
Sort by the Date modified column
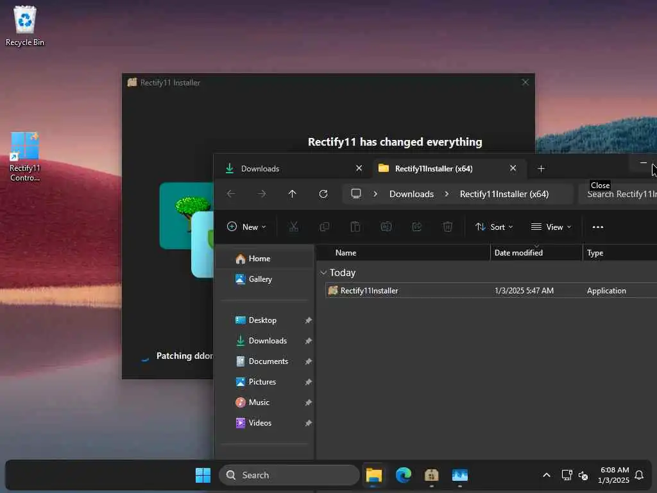(536, 253)
